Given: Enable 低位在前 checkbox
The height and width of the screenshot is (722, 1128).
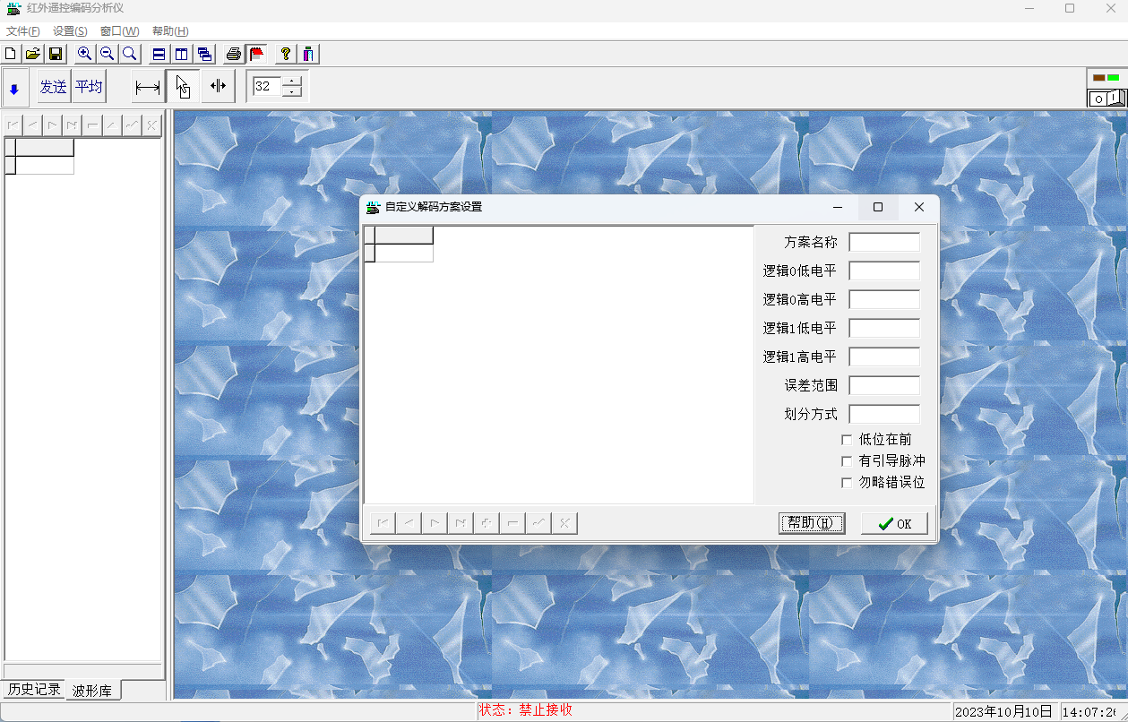Looking at the screenshot, I should [847, 440].
